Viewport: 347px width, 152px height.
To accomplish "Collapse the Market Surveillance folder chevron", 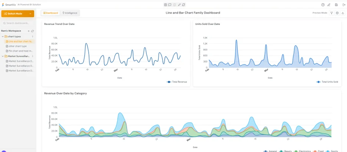I will 3,56.
